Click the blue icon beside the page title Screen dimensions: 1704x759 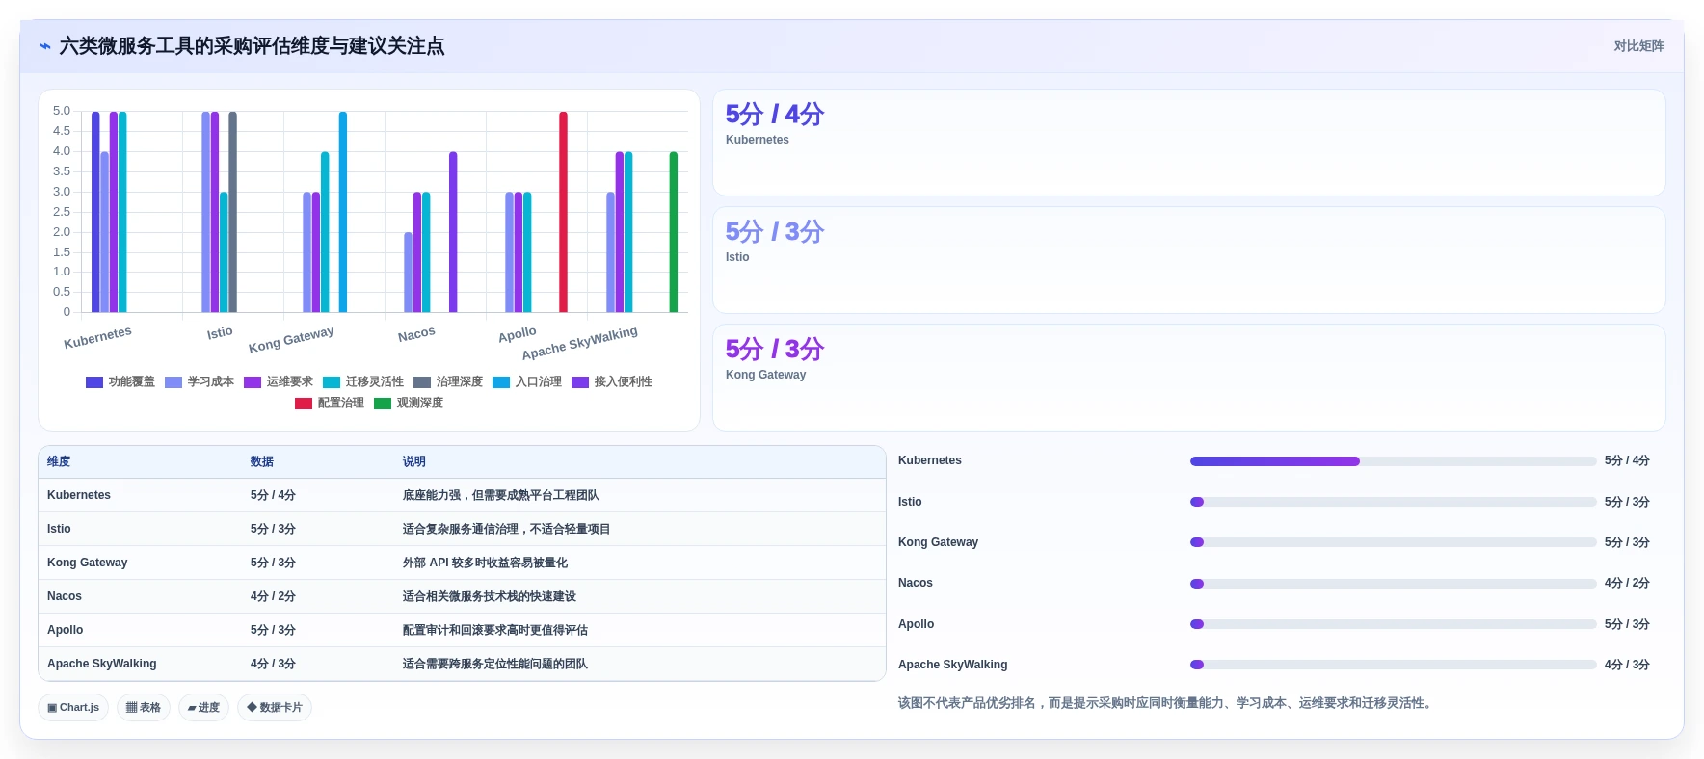click(45, 46)
